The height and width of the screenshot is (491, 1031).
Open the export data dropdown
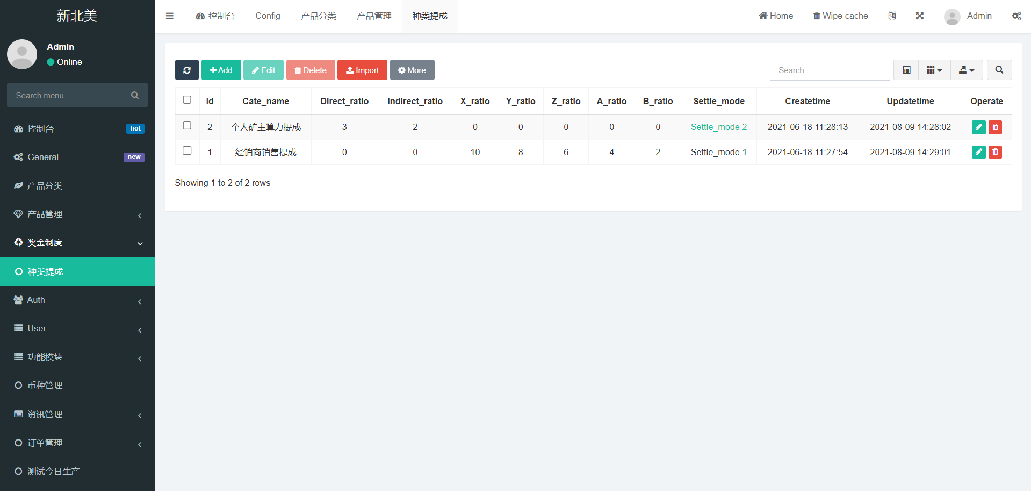(x=966, y=70)
